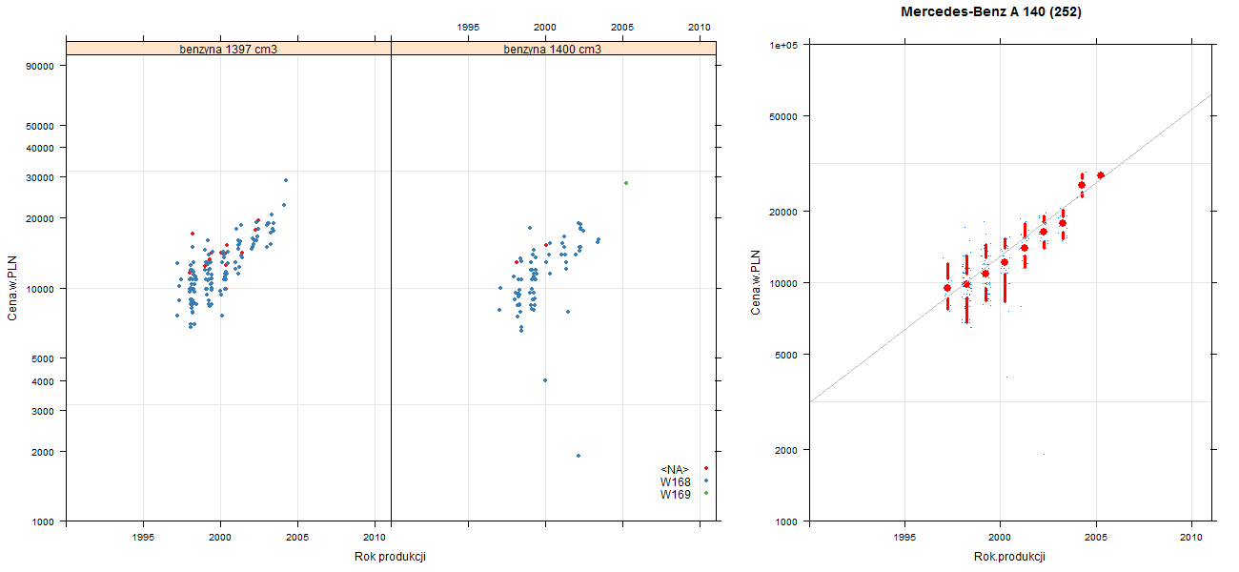Click the 20000 tick label on Mercedes chart
Image resolution: width=1239 pixels, height=572 pixels.
(783, 212)
